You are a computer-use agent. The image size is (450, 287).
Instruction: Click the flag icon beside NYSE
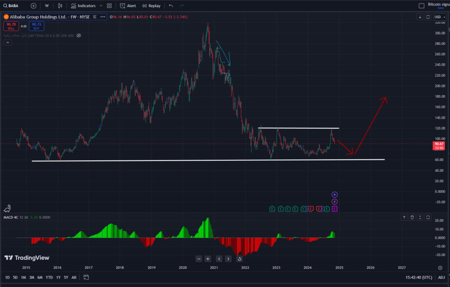(95, 17)
